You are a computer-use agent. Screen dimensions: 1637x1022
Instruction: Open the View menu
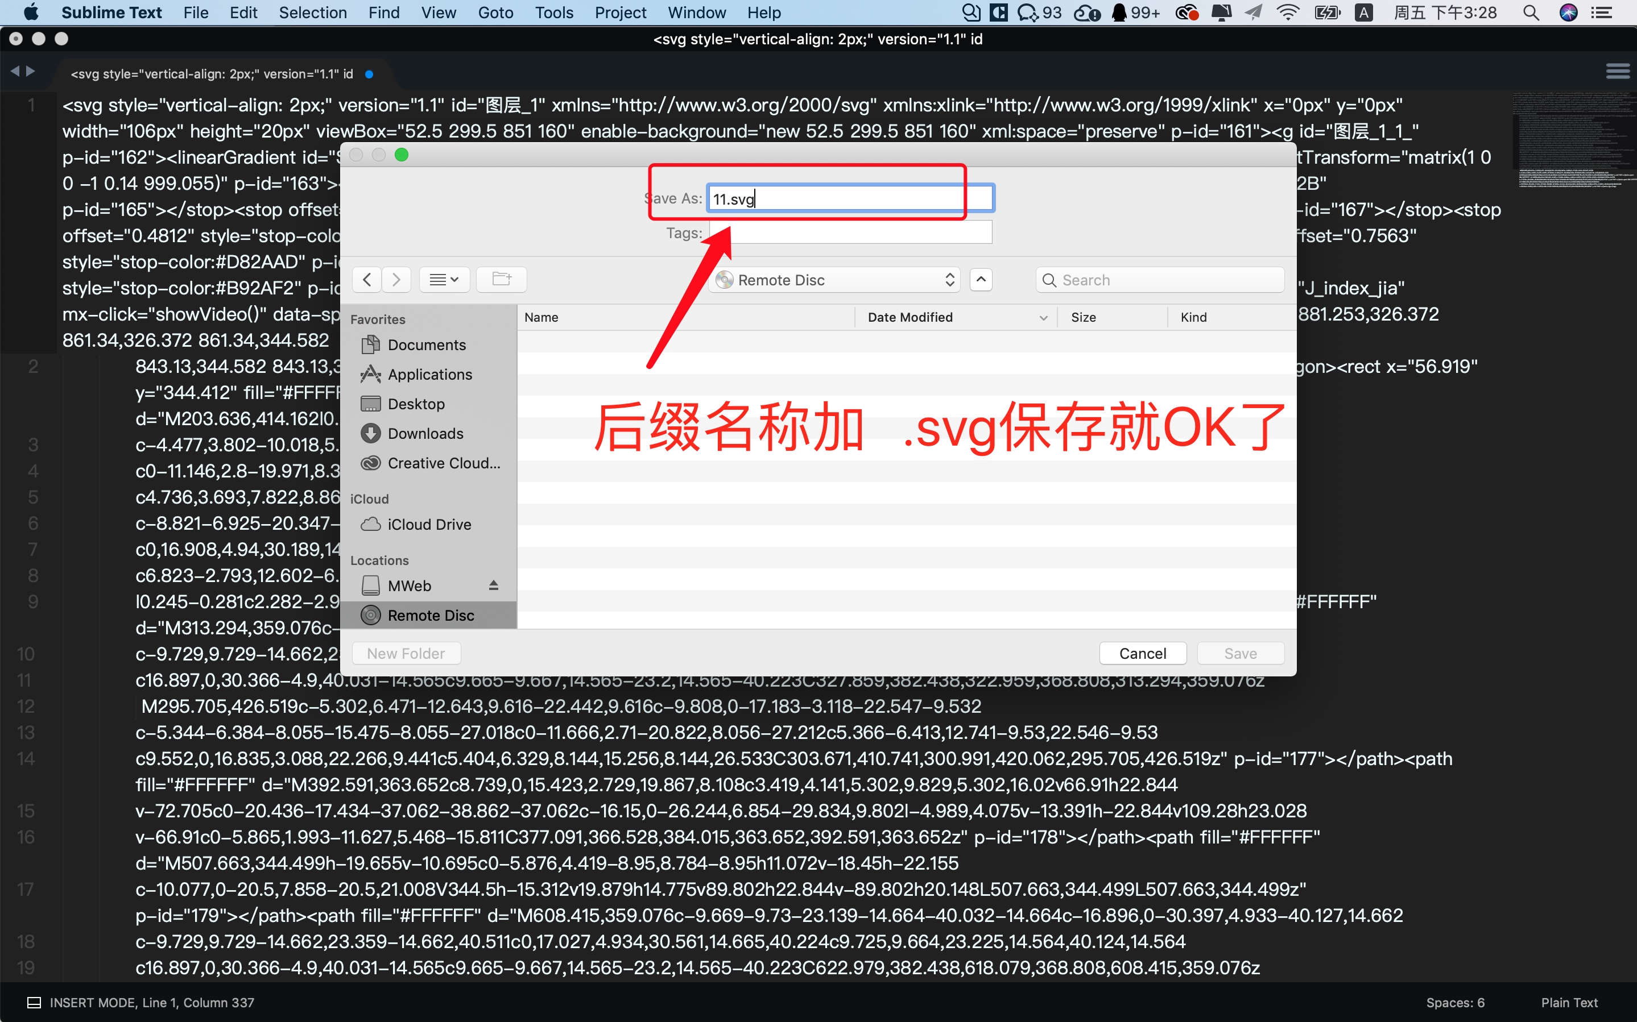438,13
